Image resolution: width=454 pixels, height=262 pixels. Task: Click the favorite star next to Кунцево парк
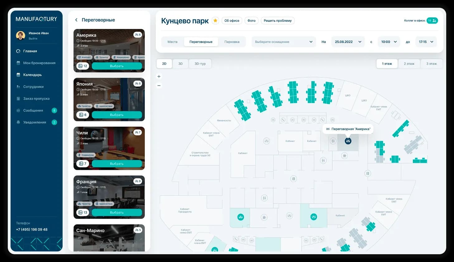coord(215,21)
